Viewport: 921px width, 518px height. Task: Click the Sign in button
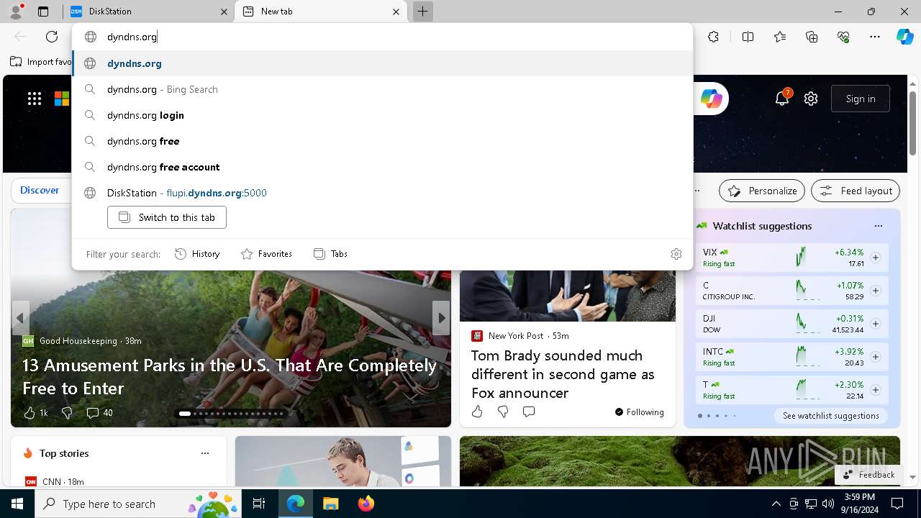861,99
